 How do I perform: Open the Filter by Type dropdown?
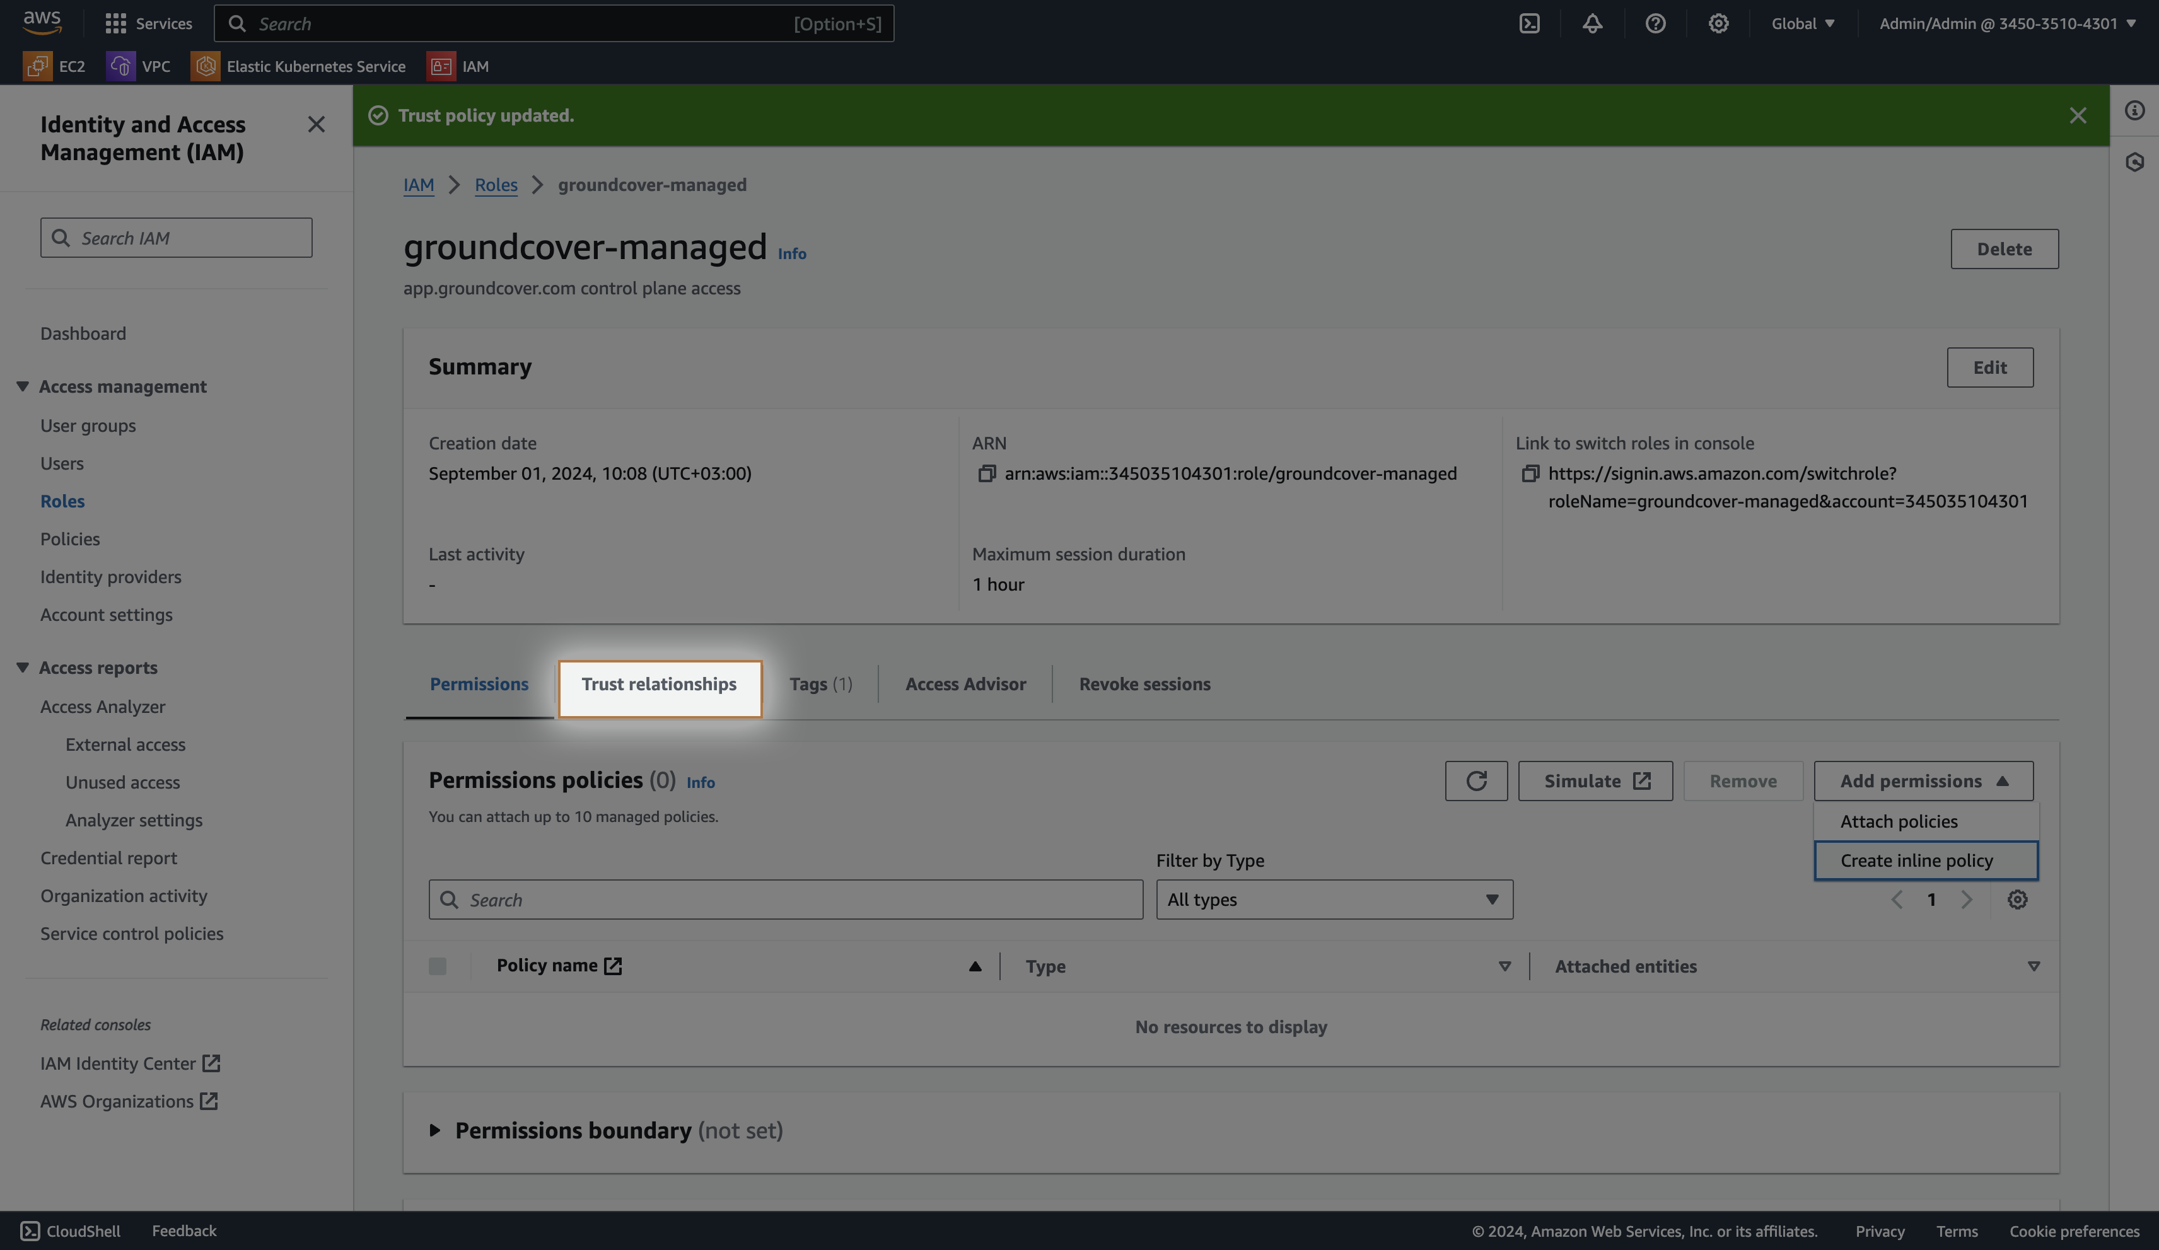point(1334,900)
